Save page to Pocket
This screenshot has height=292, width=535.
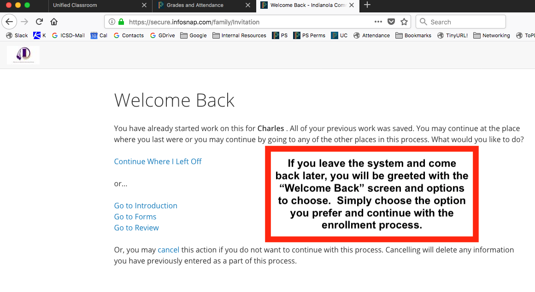(391, 22)
